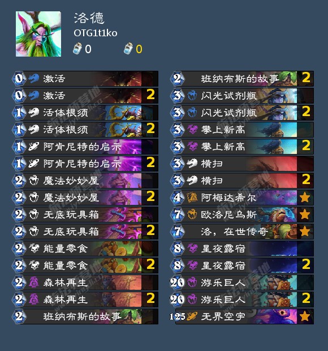Select the first 阿肯尼特的启示 card row
This screenshot has height=351, width=328.
[85, 147]
